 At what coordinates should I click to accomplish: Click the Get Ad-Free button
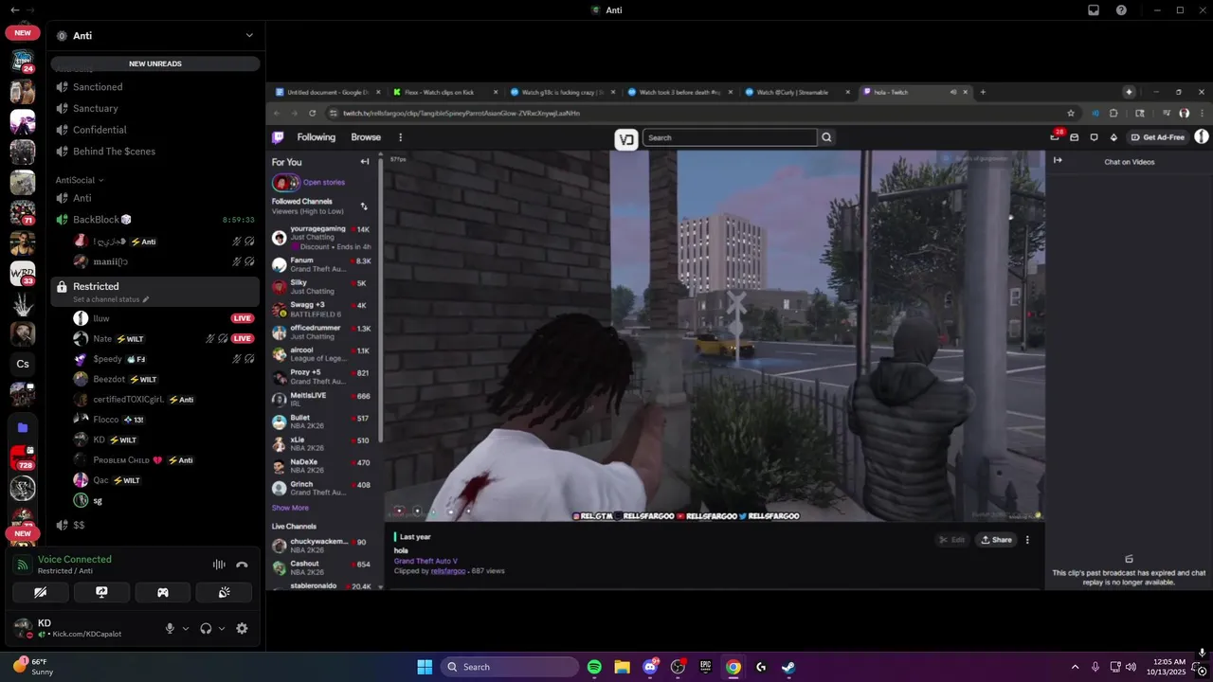click(x=1158, y=137)
